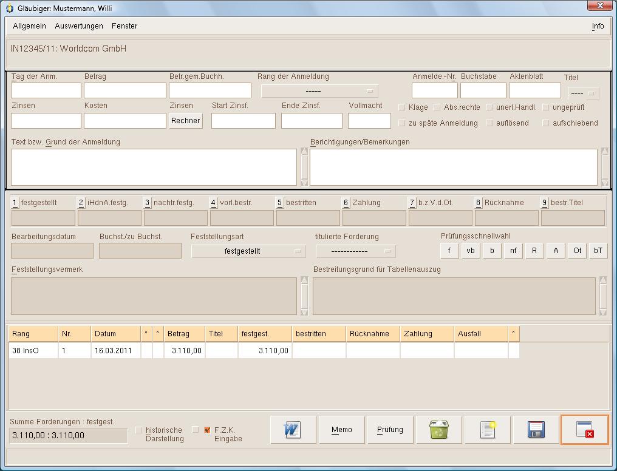The width and height of the screenshot is (617, 471).
Task: Click up arrow of Grund der Anmeldung scrollbar
Action: click(304, 152)
